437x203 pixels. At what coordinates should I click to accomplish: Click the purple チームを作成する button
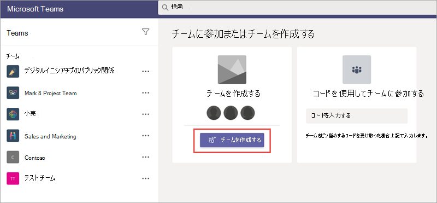point(232,140)
